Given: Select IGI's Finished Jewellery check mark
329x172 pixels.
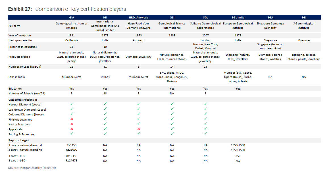Looking at the screenshot, I should (105, 119).
